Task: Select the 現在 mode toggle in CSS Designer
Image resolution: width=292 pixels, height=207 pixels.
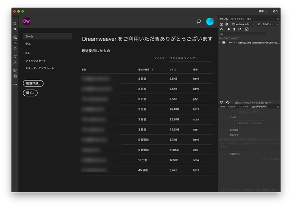Action: [x=254, y=112]
